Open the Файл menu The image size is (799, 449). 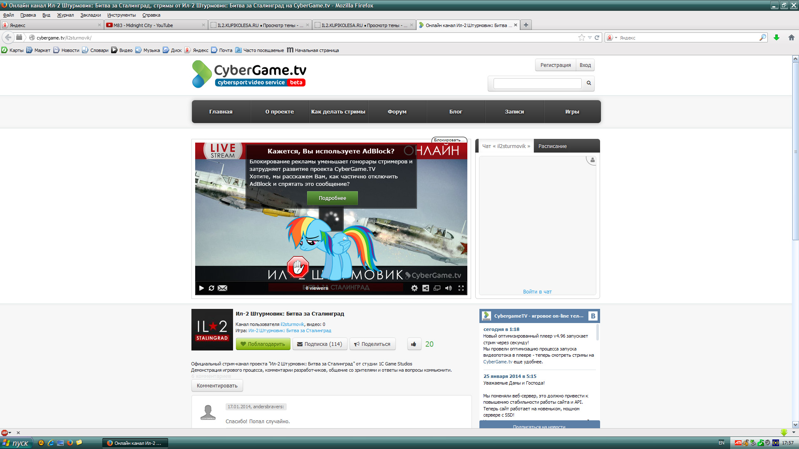point(8,15)
